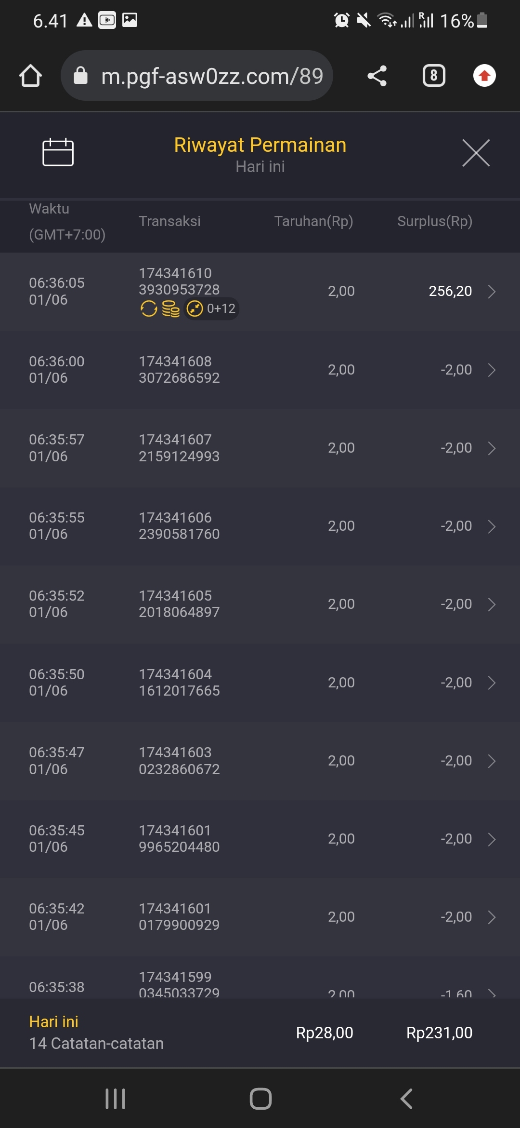Tap the share icon in browser bar
This screenshot has width=520, height=1128.
(x=377, y=76)
